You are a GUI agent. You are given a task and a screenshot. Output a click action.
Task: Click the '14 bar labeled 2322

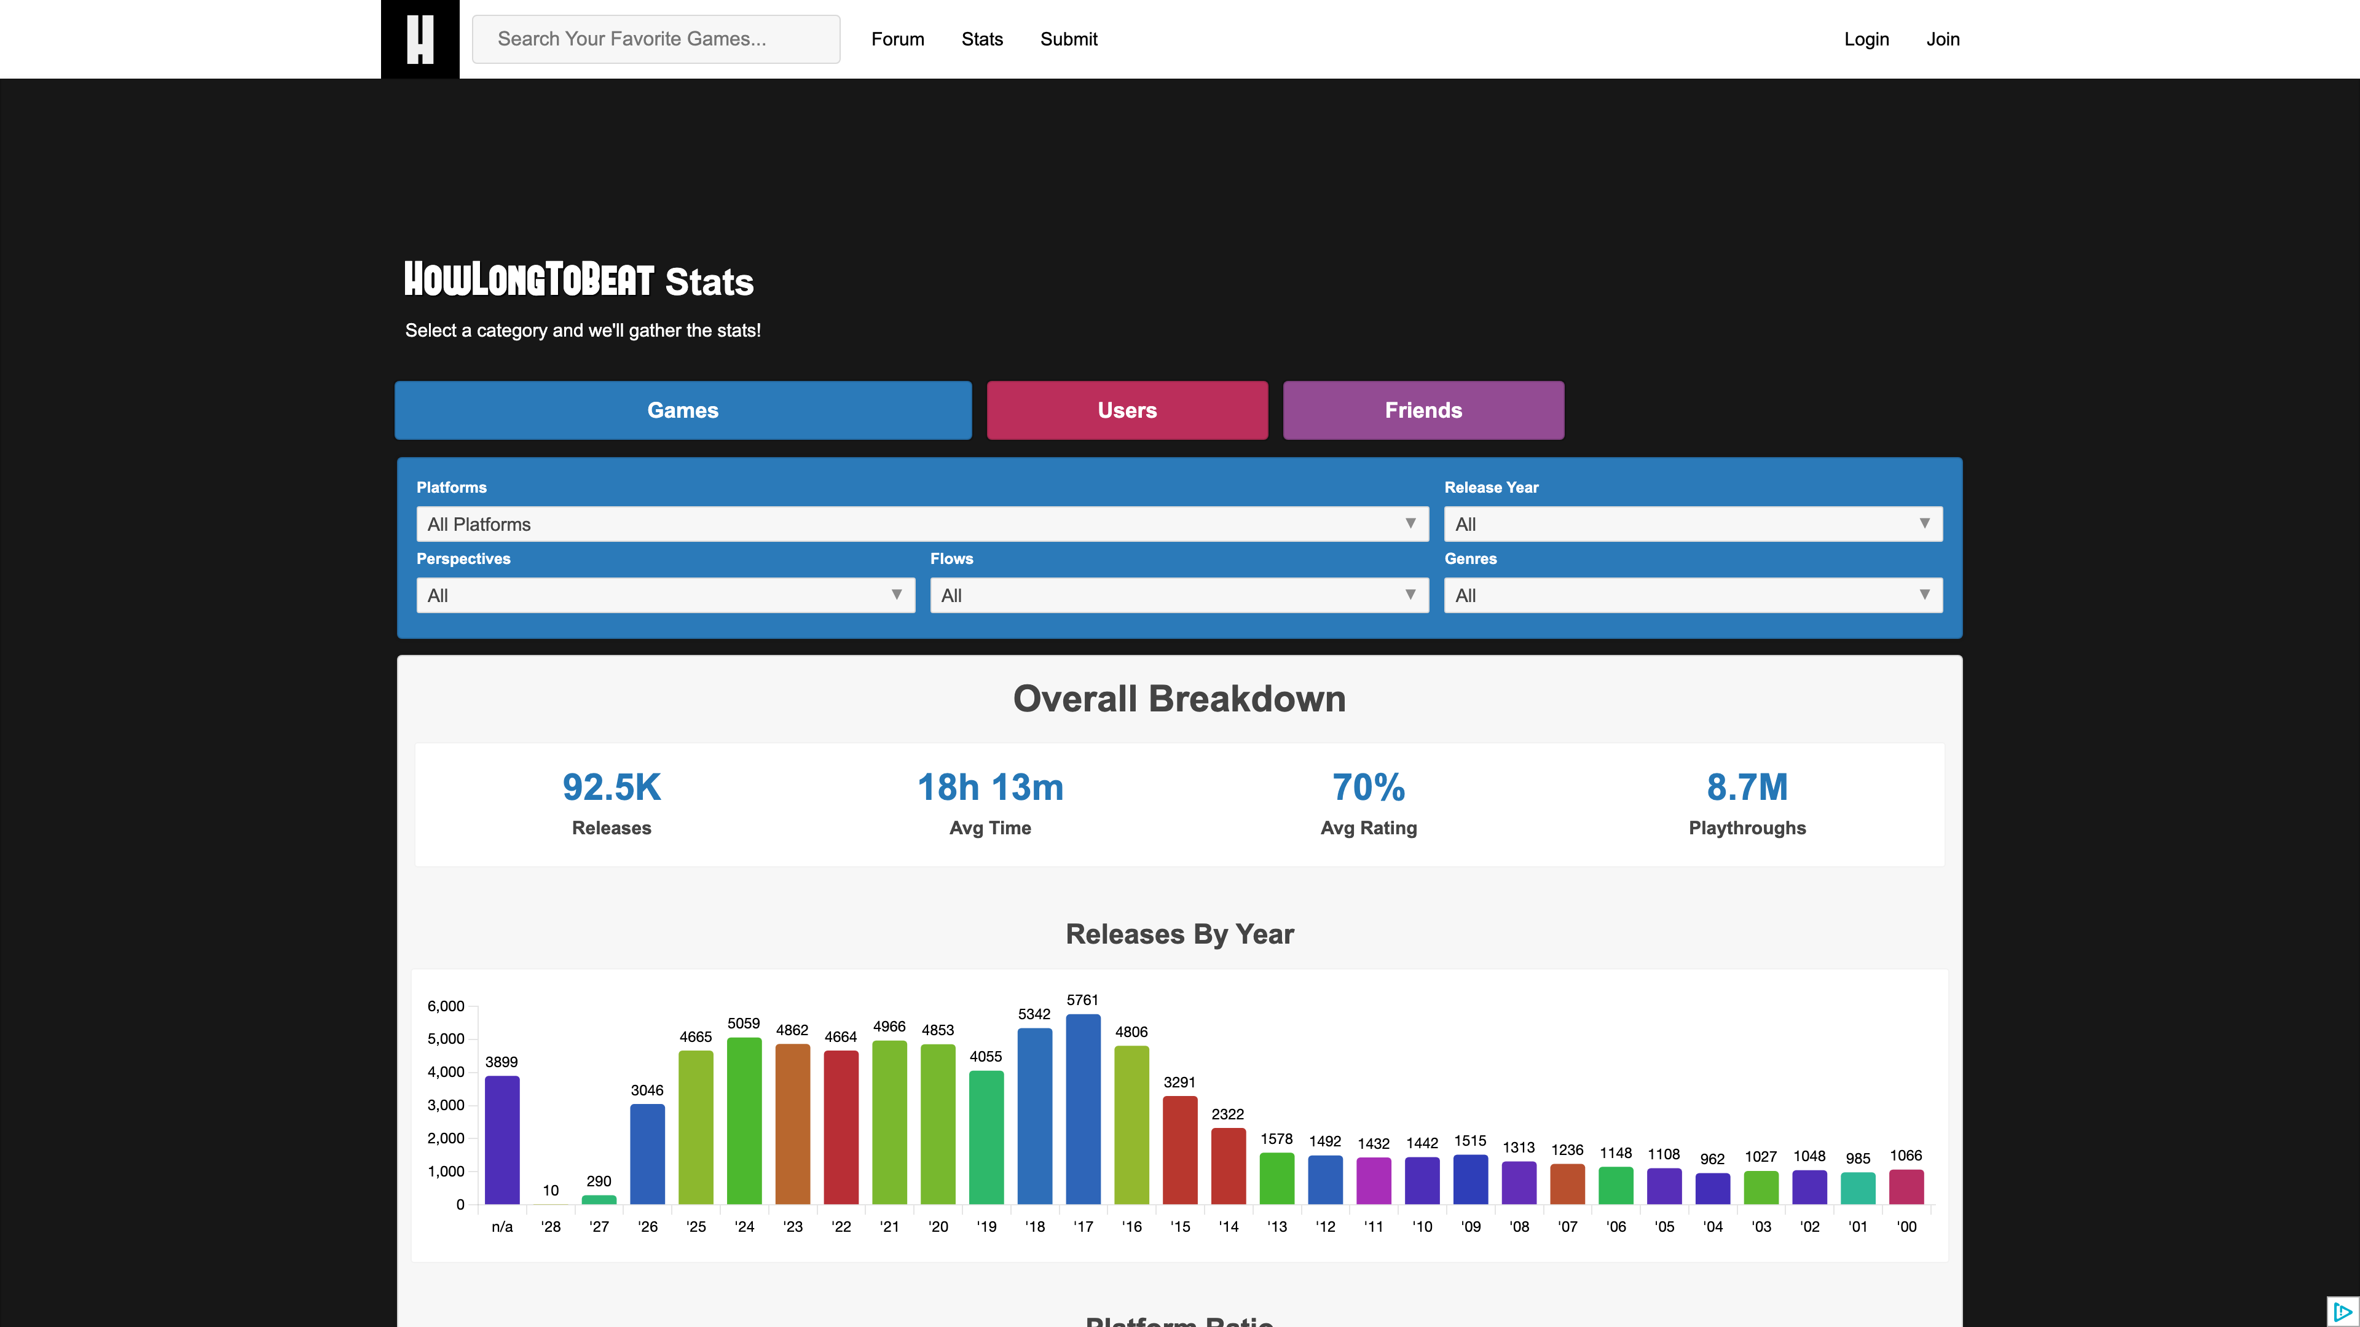[x=1229, y=1166]
